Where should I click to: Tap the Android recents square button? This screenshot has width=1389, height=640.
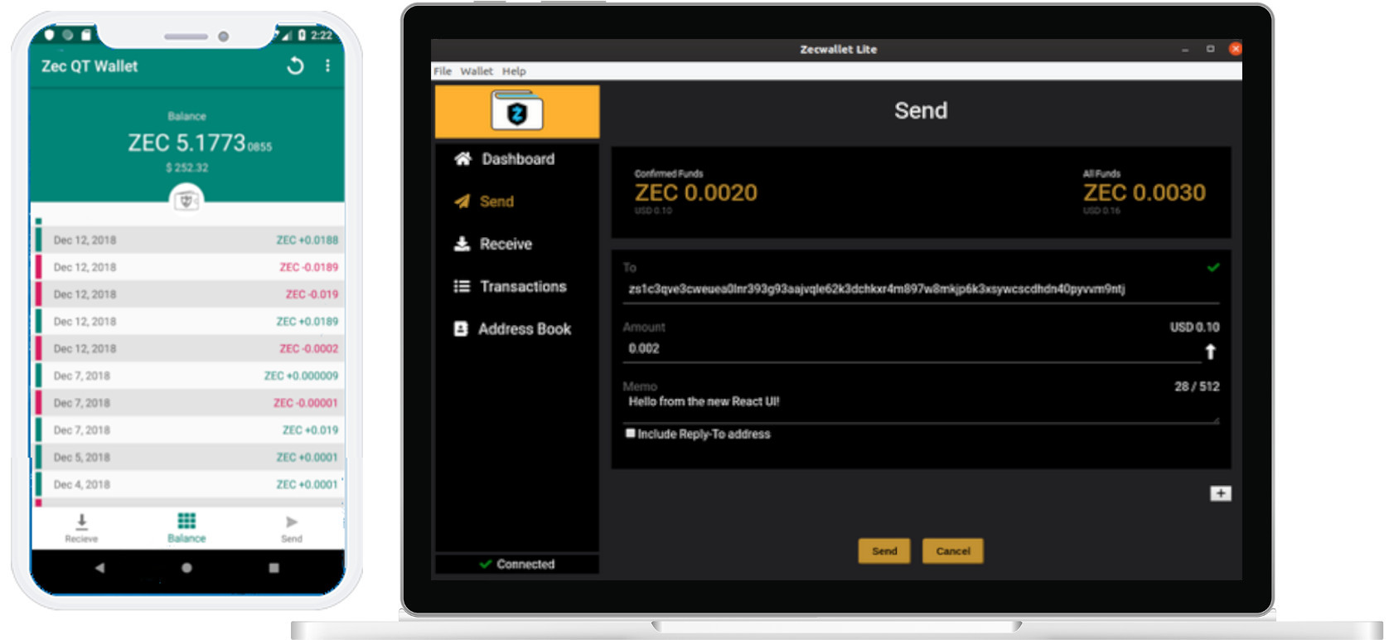(x=273, y=568)
